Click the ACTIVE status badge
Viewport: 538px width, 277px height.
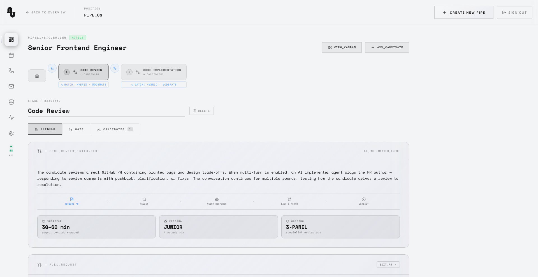[78, 38]
